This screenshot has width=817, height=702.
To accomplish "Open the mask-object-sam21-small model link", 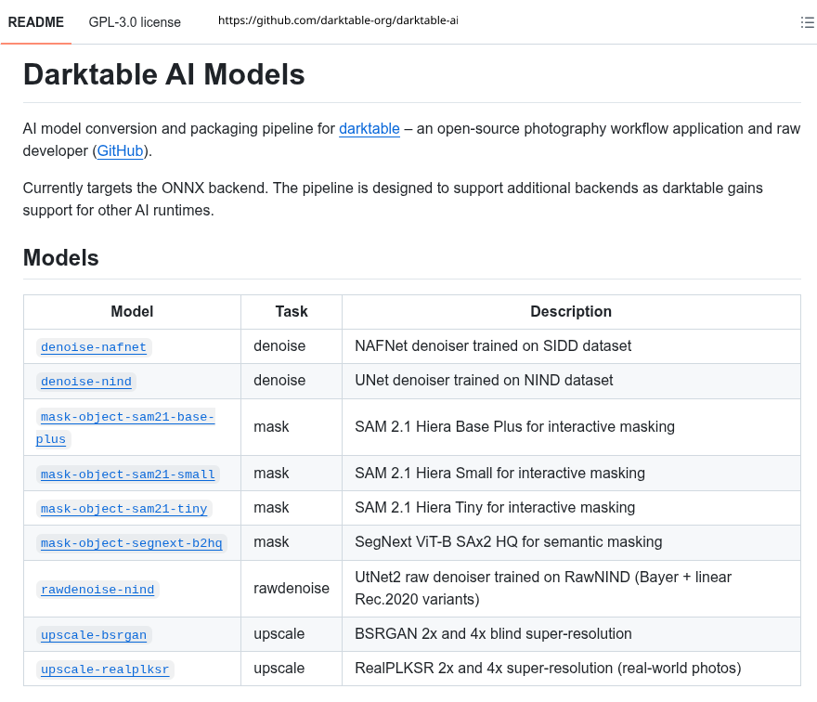I will tap(128, 474).
